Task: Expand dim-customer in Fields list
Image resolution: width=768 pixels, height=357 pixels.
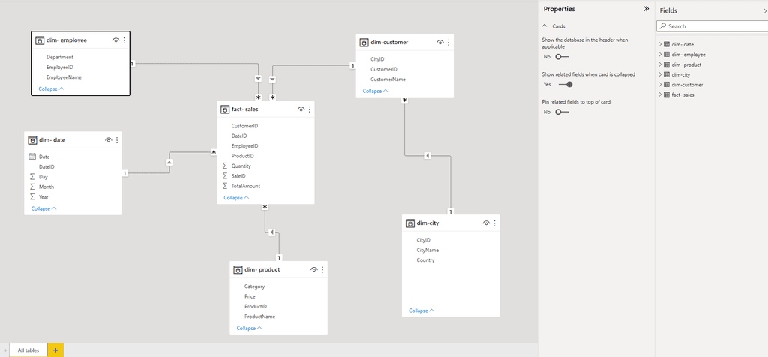Action: [x=660, y=85]
